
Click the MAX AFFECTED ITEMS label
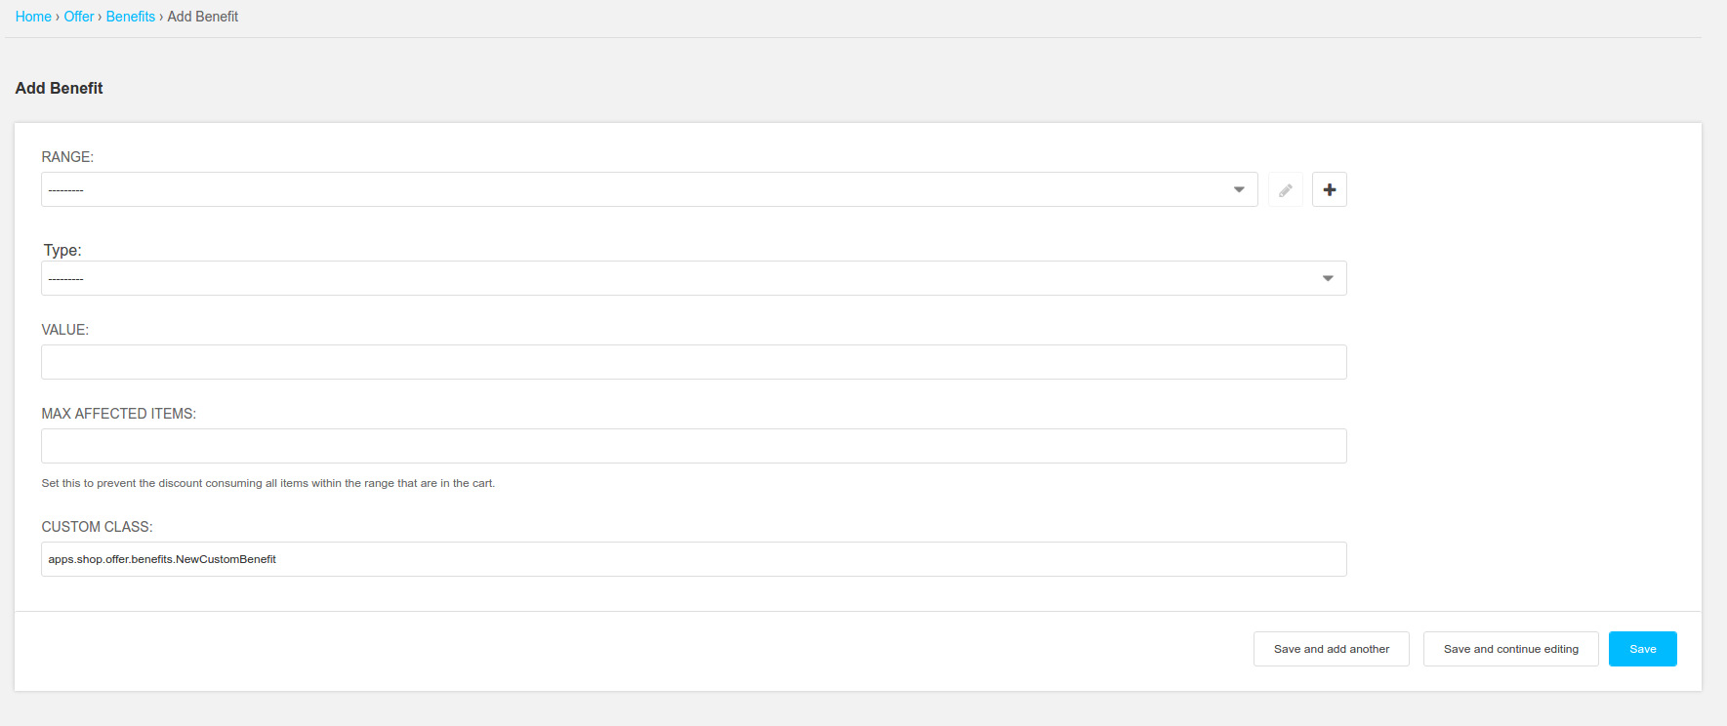tap(119, 414)
